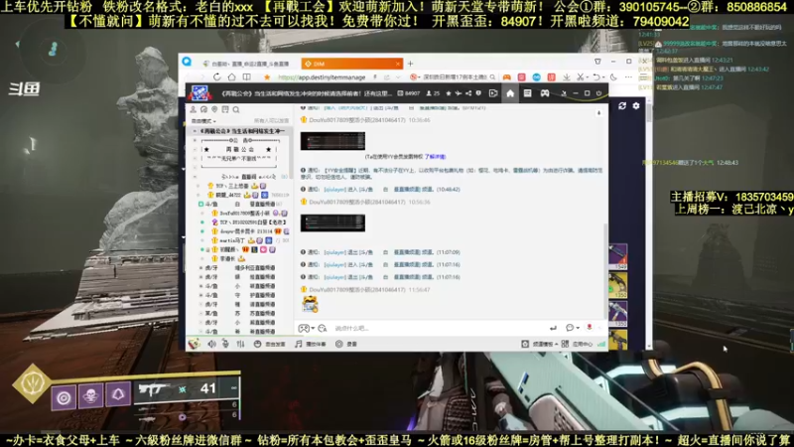Open channel info icon in YY header

[x=478, y=93]
